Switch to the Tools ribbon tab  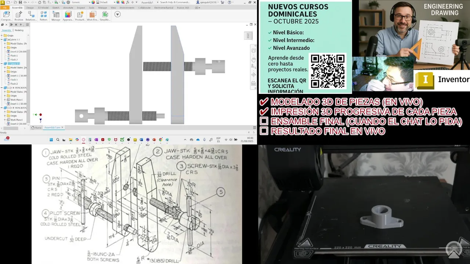click(91, 8)
